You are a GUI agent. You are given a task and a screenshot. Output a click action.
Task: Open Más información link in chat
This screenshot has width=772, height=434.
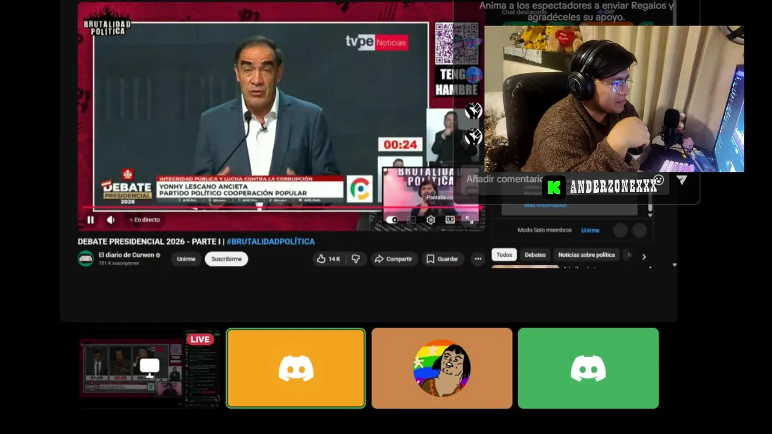tap(545, 205)
